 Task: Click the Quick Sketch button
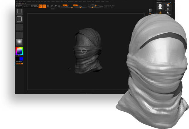(x=34, y=6)
